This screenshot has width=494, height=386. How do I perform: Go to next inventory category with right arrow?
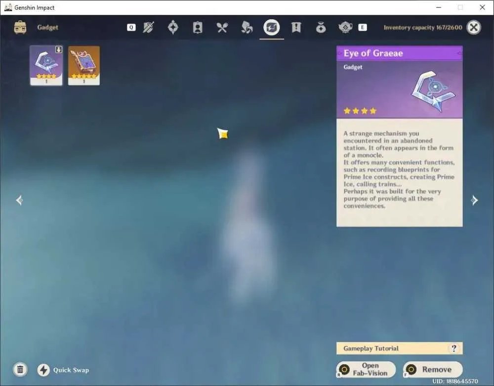pos(474,200)
